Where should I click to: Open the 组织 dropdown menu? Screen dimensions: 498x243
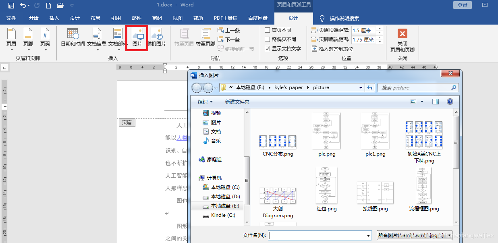tap(205, 102)
